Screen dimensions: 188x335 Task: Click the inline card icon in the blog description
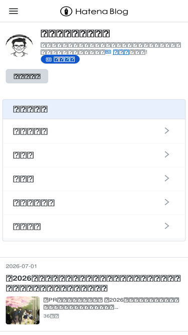pos(108,52)
